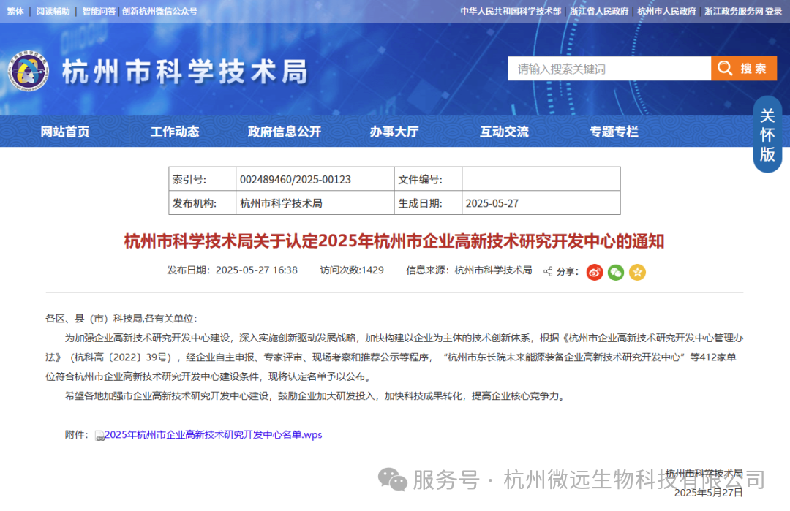
Task: Share the article to WeChat
Action: point(616,271)
